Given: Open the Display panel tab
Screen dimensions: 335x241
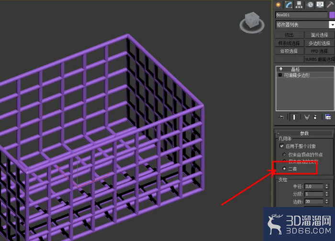Looking at the screenshot, I should point(320,4).
